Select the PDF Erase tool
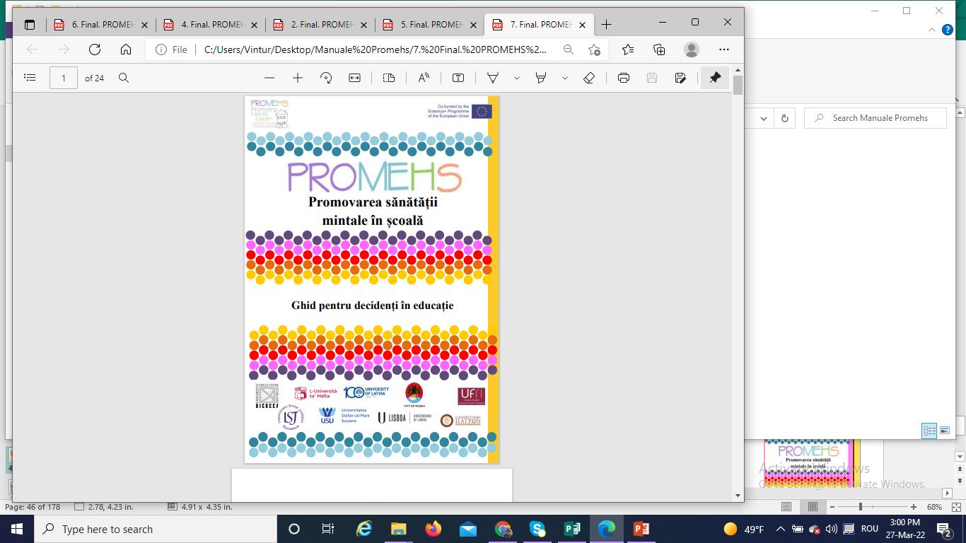Screen dimensions: 966x543 point(589,78)
